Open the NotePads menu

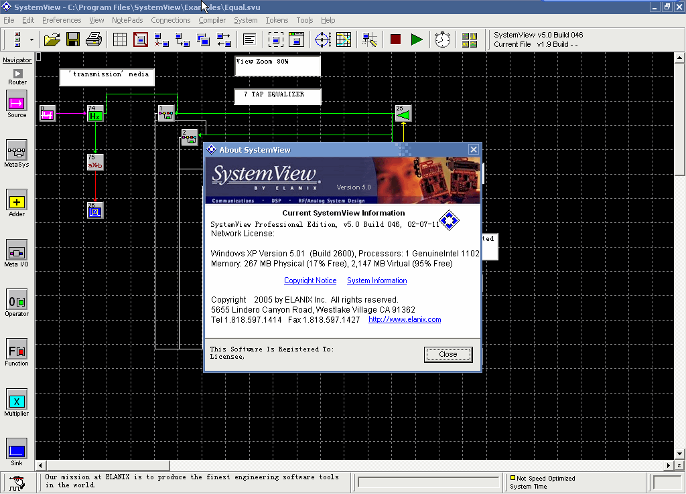coord(127,20)
